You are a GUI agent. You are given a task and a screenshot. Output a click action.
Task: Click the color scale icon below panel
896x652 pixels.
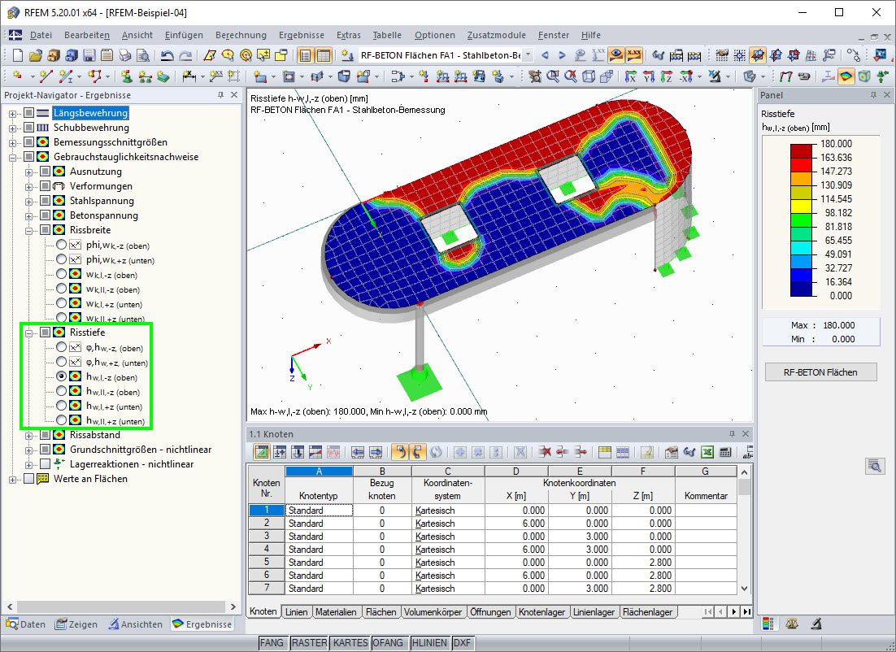(768, 624)
